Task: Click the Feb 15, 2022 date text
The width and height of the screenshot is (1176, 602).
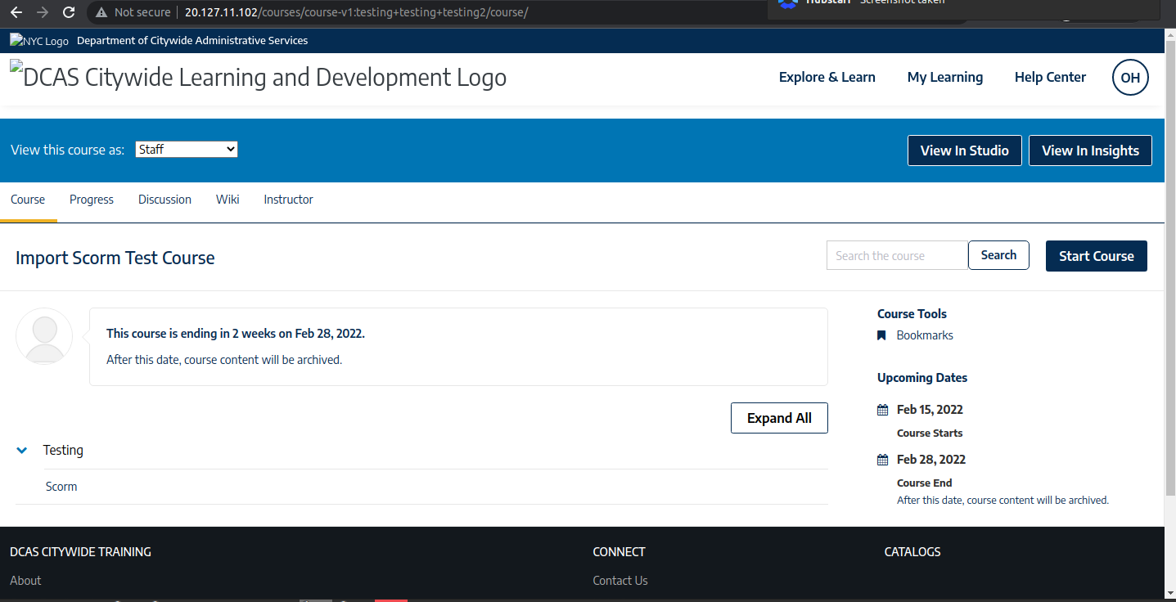Action: pos(930,410)
